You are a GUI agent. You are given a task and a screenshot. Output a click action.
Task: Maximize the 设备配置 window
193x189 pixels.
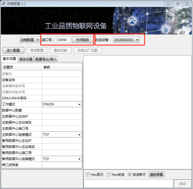[178, 4]
